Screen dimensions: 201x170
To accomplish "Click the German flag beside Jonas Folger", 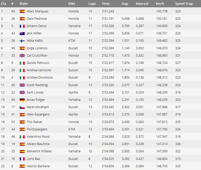I will click(22, 100).
